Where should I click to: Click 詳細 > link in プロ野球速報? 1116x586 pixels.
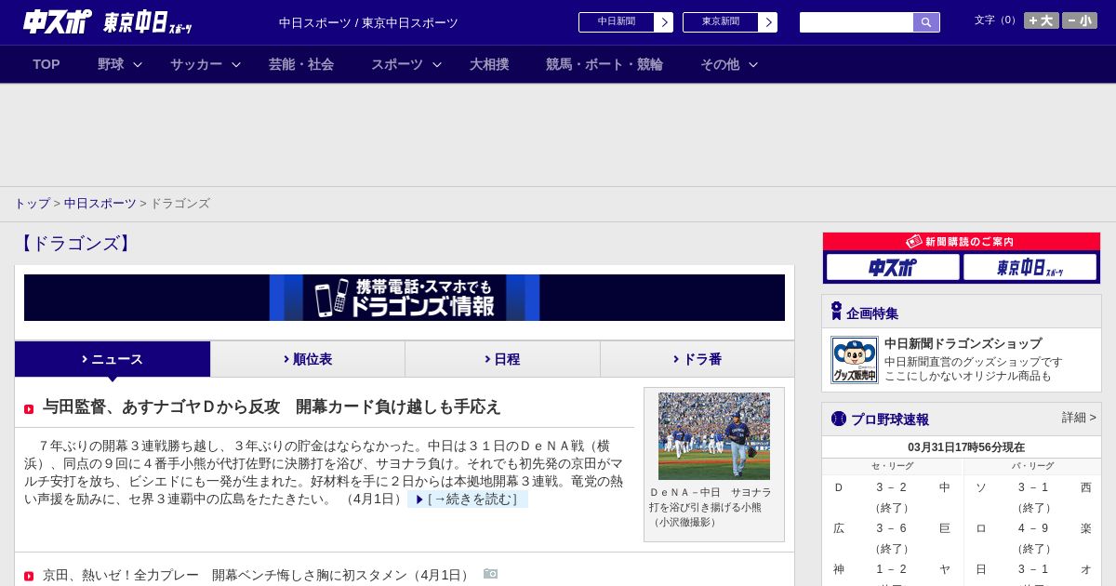pos(1079,418)
